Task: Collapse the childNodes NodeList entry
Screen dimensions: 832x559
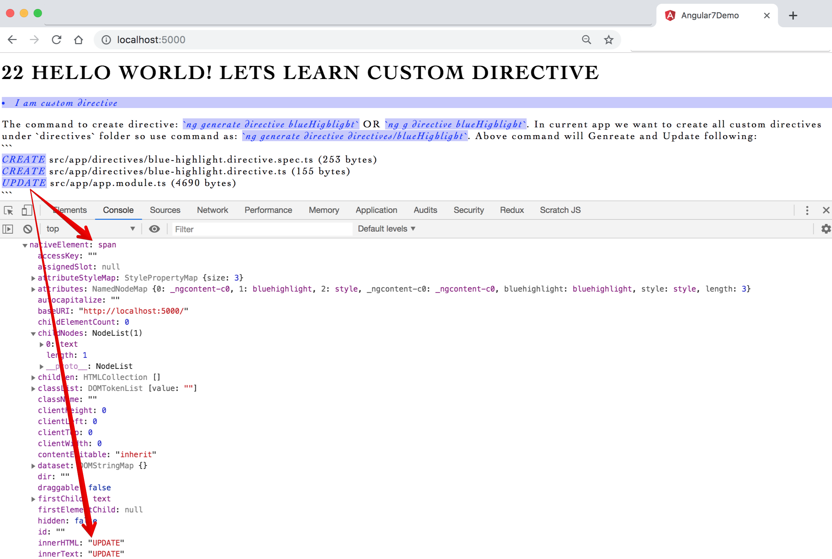Action: coord(33,334)
